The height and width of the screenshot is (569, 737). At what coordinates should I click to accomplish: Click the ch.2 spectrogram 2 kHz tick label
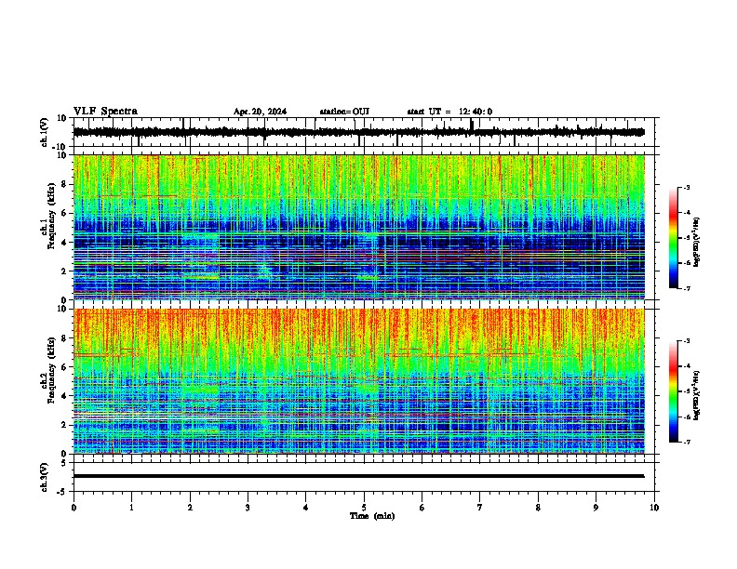[64, 425]
